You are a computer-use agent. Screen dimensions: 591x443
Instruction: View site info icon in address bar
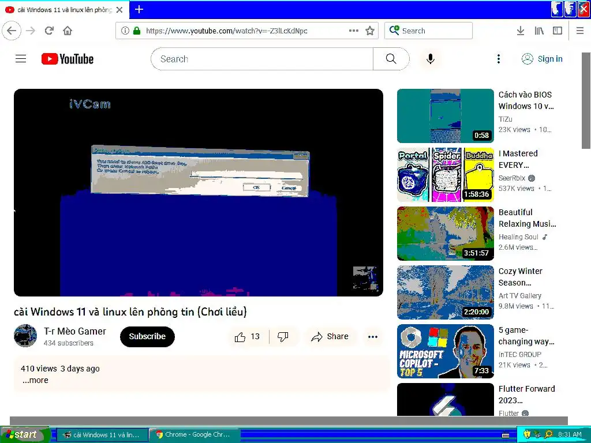(x=125, y=31)
